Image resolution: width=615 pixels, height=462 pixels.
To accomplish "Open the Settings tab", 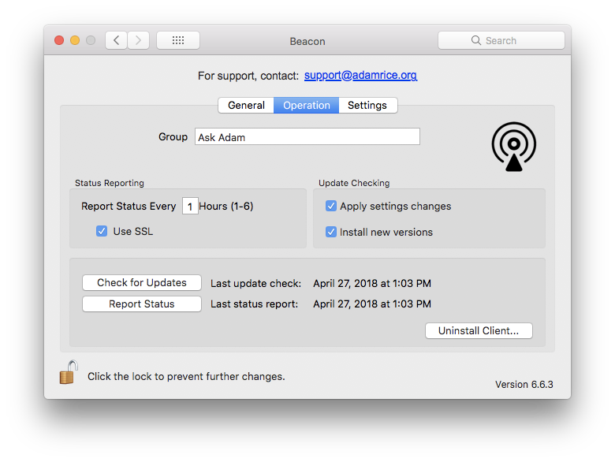I will click(x=367, y=106).
